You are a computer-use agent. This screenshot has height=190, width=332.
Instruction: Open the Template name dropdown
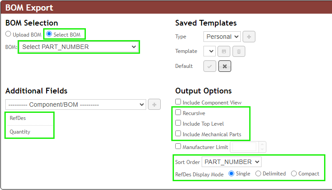(210, 51)
